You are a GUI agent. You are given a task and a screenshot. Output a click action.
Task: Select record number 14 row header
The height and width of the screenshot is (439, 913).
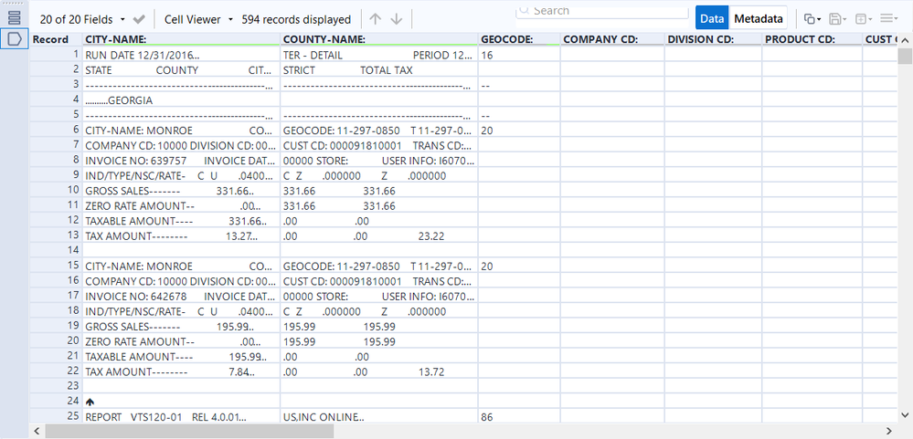pos(56,252)
